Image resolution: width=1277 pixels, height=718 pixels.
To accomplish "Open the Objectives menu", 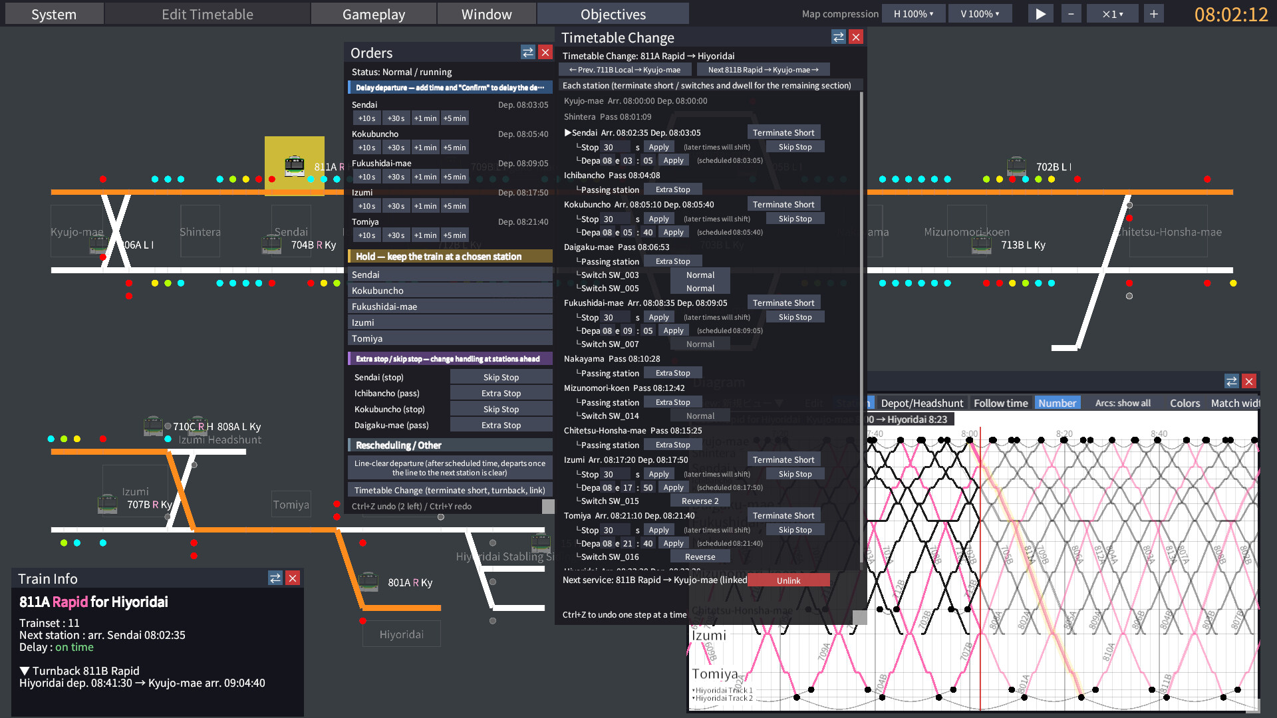I will [x=613, y=14].
